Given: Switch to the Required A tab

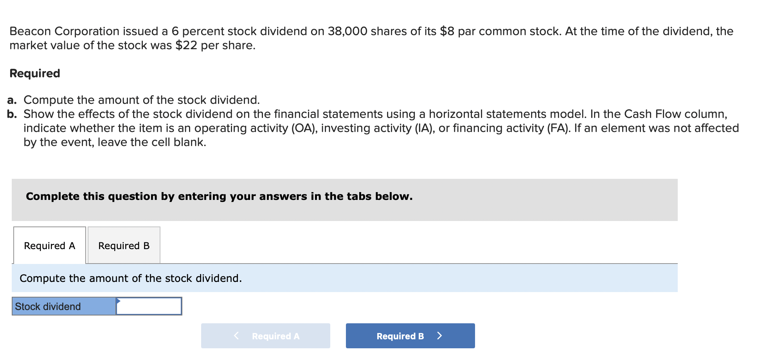Looking at the screenshot, I should pos(50,246).
